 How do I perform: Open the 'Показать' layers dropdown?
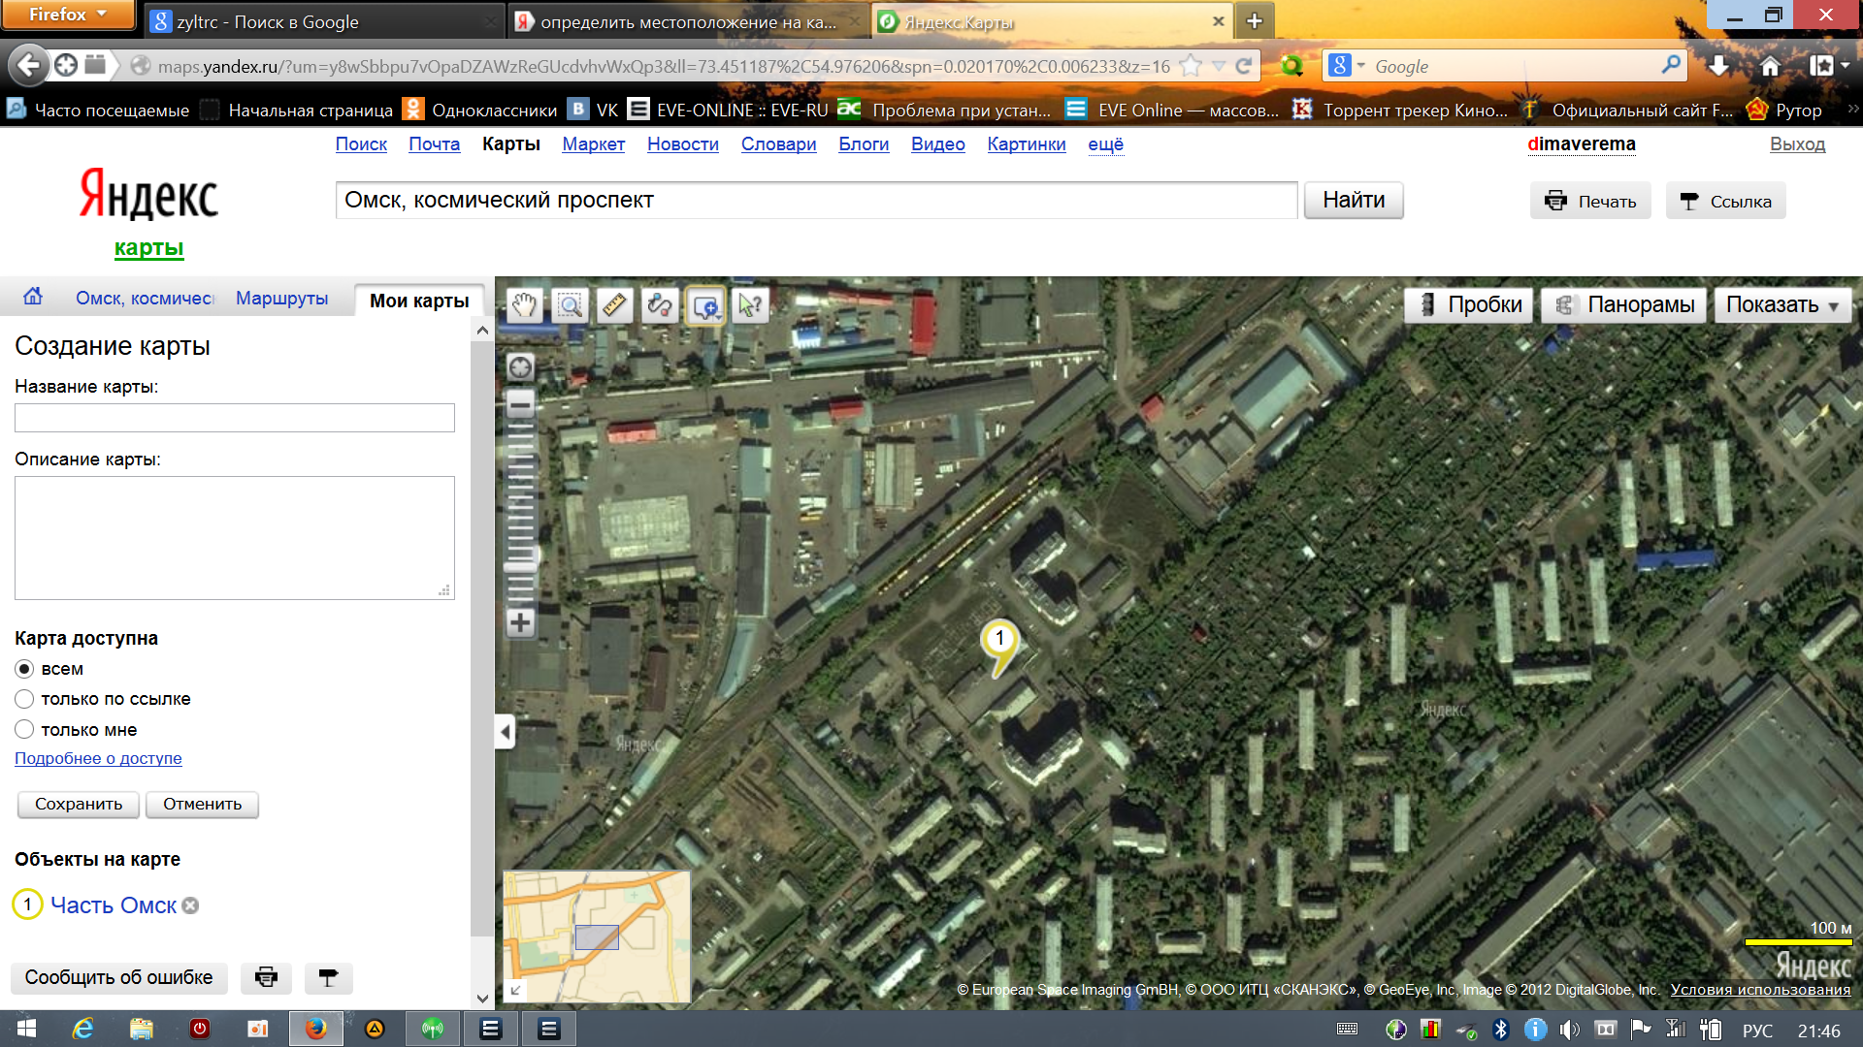(1782, 305)
